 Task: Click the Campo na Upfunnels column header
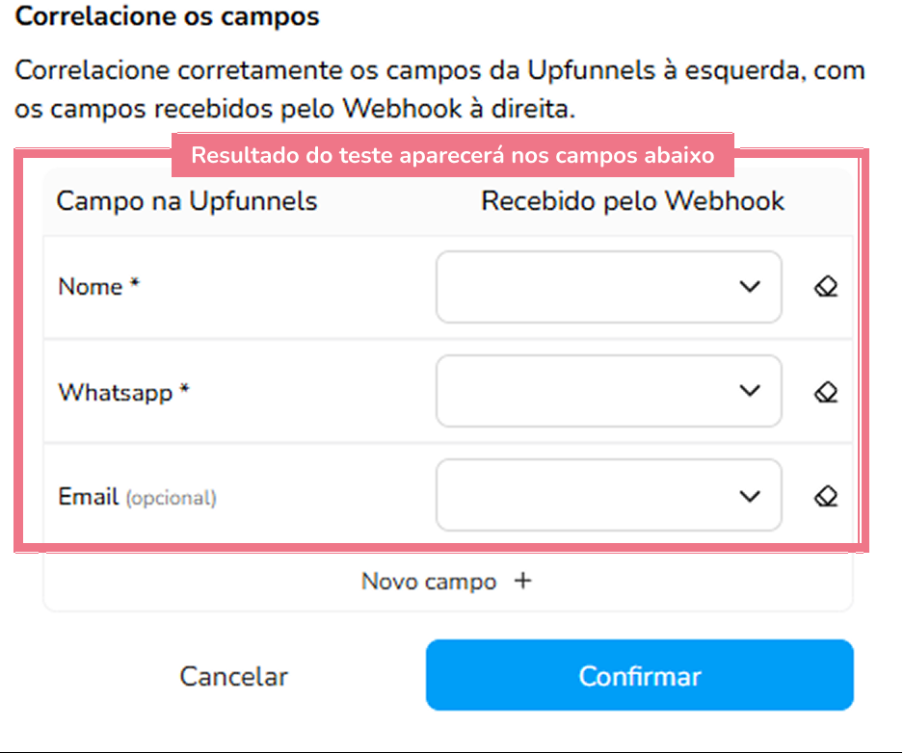pyautogui.click(x=187, y=201)
